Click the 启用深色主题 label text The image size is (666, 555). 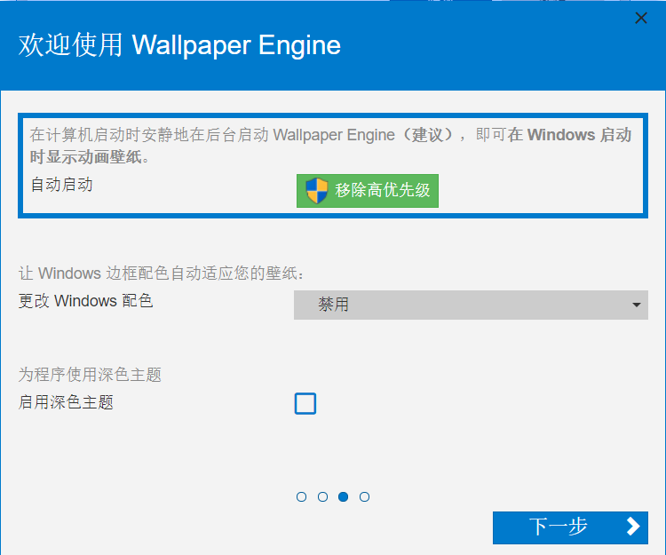pyautogui.click(x=66, y=402)
